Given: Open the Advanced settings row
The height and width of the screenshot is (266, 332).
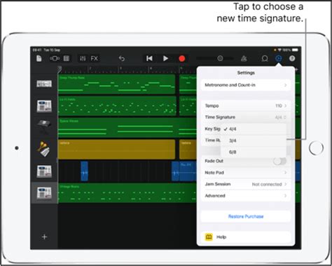Looking at the screenshot, I should 246,196.
